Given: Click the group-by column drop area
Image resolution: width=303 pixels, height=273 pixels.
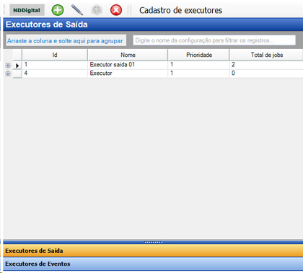Looking at the screenshot, I should tap(66, 41).
